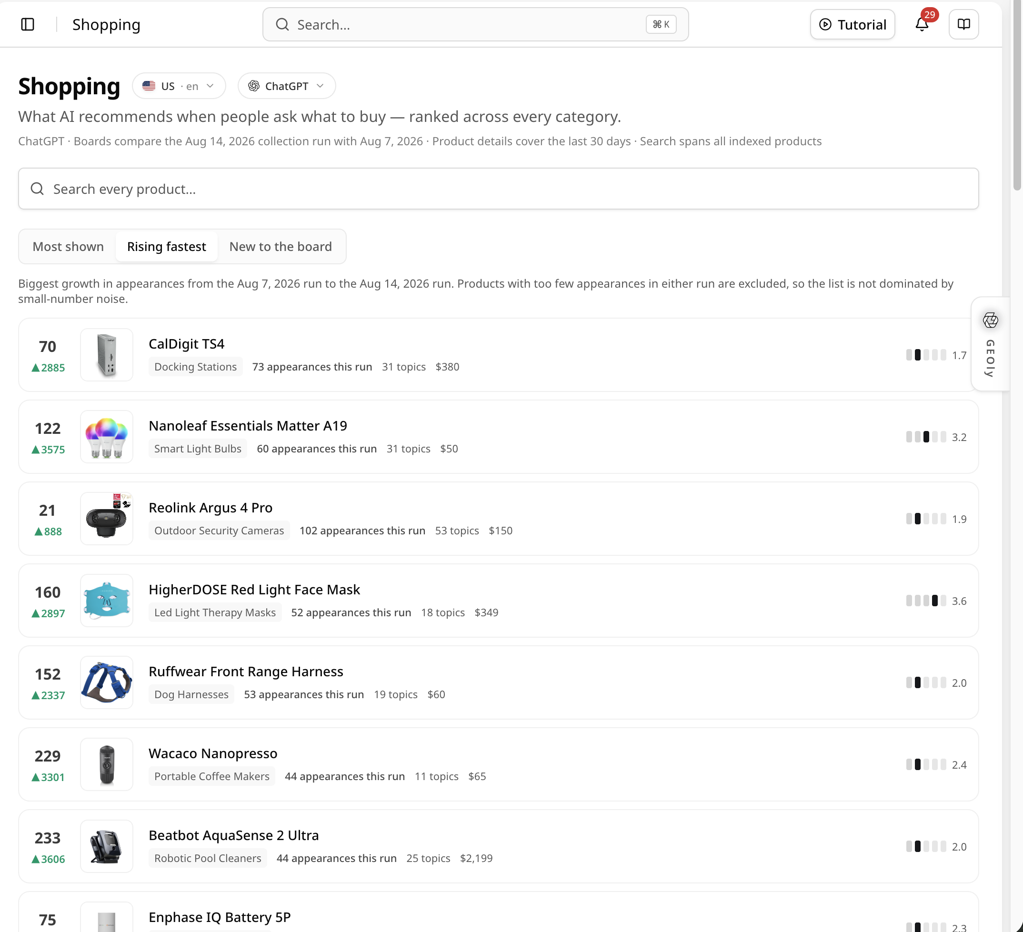
Task: Switch to New to the board tab
Action: 281,247
